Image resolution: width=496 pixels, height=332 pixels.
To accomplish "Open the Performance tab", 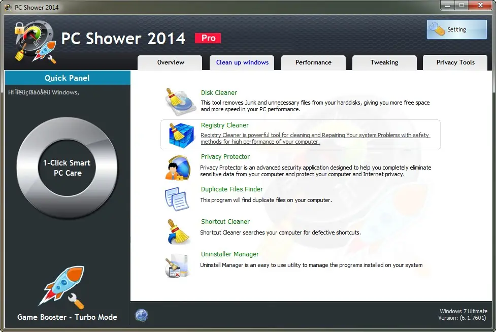I will point(313,62).
